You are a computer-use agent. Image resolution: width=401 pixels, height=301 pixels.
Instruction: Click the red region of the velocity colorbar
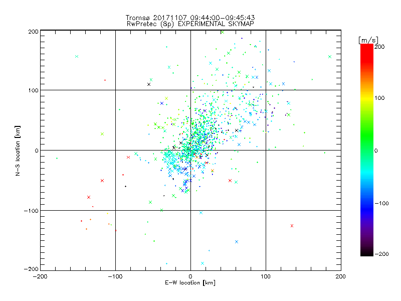pyautogui.click(x=367, y=53)
